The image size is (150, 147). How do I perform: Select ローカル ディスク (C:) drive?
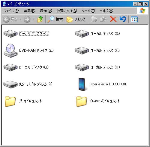[x=26, y=34]
